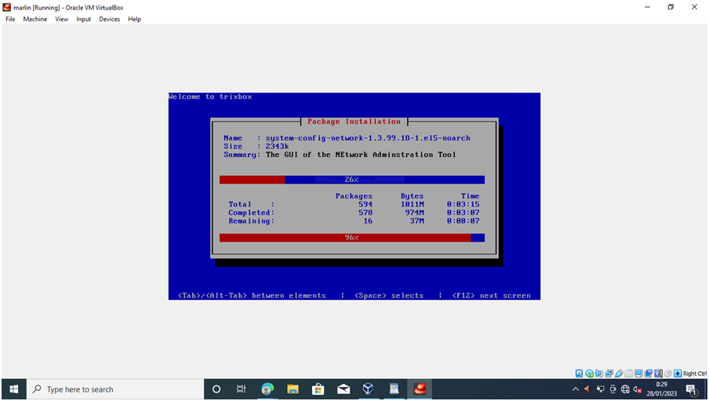Click the Meet Now tray icon

click(x=613, y=389)
